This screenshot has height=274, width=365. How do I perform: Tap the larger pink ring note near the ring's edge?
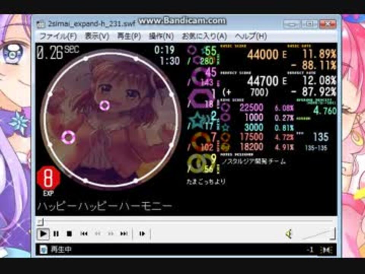click(68, 137)
